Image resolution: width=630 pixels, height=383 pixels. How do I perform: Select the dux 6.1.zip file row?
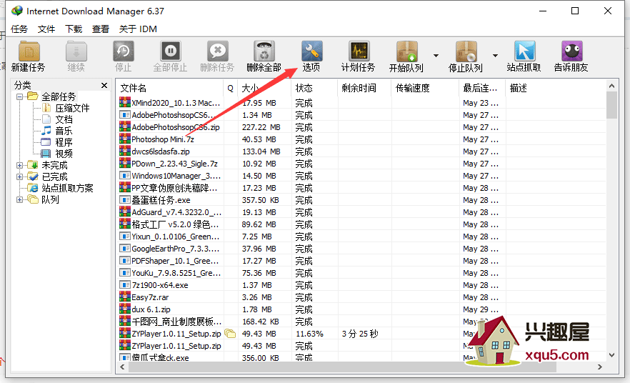tap(361, 309)
